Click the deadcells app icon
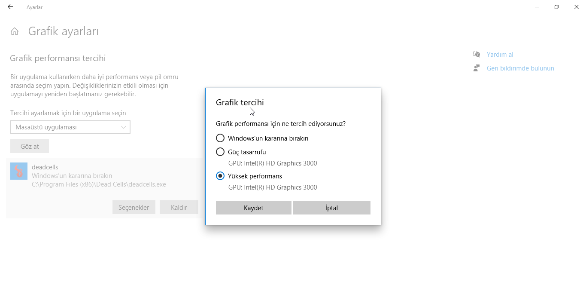The width and height of the screenshot is (586, 288). (19, 171)
